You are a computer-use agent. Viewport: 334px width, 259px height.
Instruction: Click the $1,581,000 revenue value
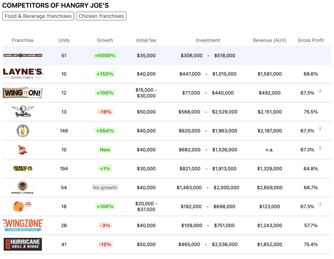[269, 74]
